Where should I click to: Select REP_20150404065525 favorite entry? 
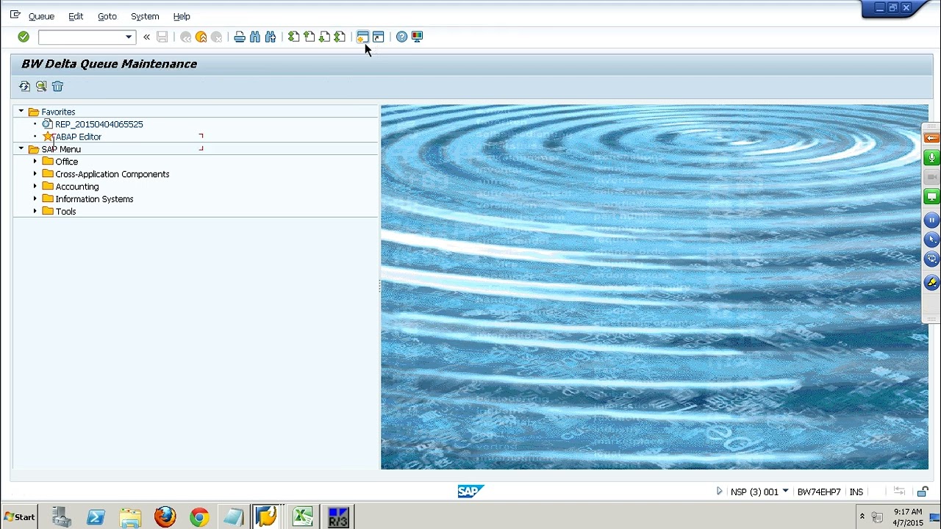click(x=99, y=124)
